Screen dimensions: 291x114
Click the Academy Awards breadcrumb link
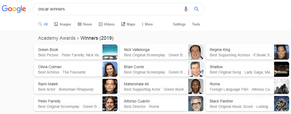coord(57,38)
